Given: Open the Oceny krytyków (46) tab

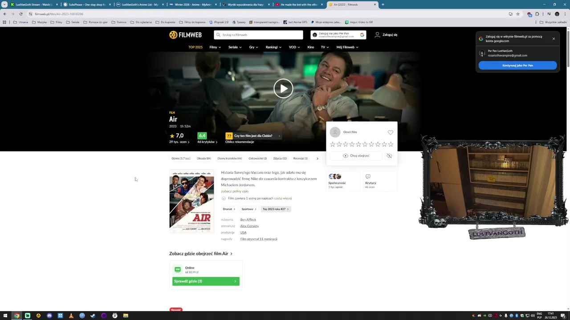Looking at the screenshot, I should [230, 158].
